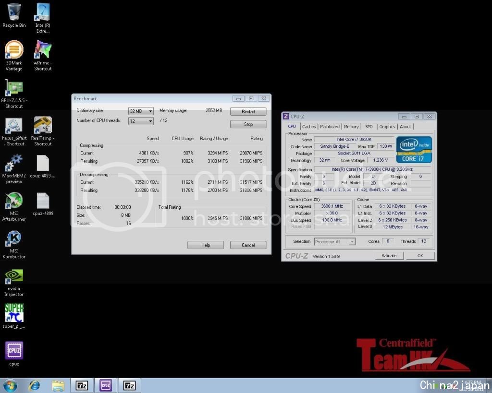The image size is (492, 393).
Task: Click the Decompressing Current rating '31517 MIPS'
Action: [x=251, y=182]
